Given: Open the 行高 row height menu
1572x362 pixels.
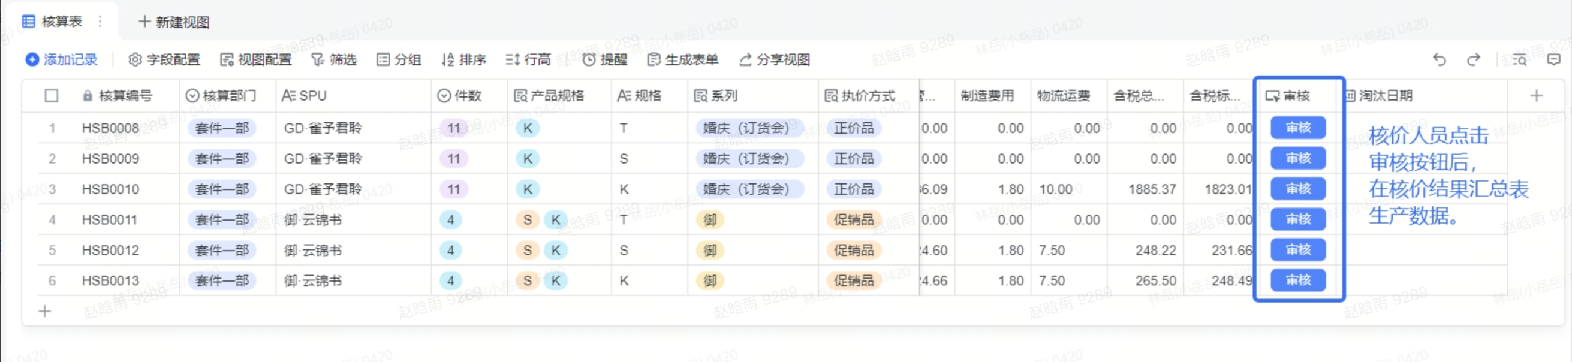Looking at the screenshot, I should tap(528, 59).
